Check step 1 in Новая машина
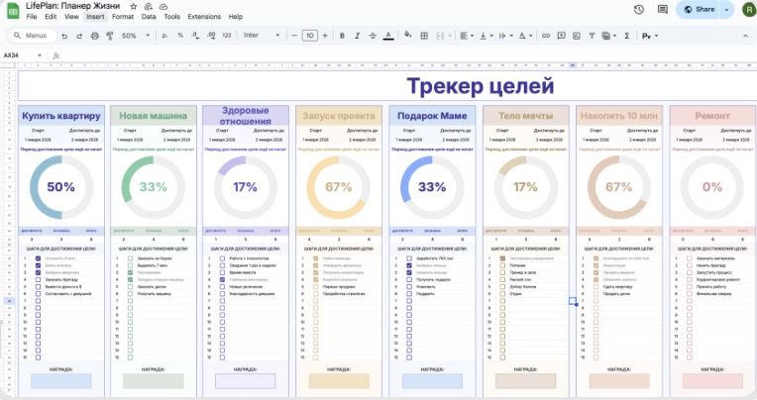The height and width of the screenshot is (400, 757). pos(130,258)
